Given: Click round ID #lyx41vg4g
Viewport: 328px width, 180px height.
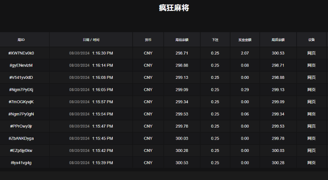Looking at the screenshot, I should [21, 163].
